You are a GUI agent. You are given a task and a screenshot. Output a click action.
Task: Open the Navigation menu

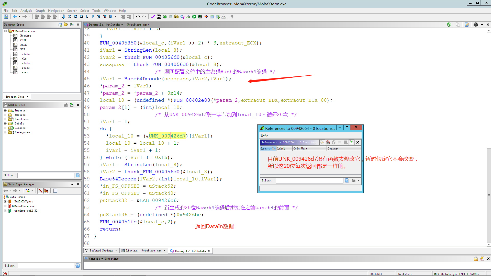coord(56,10)
